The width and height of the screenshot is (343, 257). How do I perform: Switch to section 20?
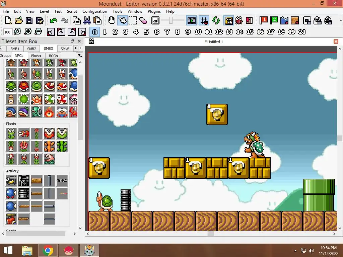pos(302,32)
